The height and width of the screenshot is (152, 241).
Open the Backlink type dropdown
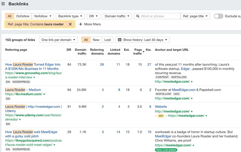(70, 16)
